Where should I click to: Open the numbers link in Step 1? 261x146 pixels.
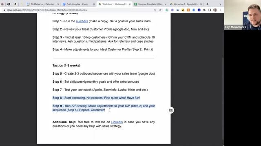click(82, 21)
